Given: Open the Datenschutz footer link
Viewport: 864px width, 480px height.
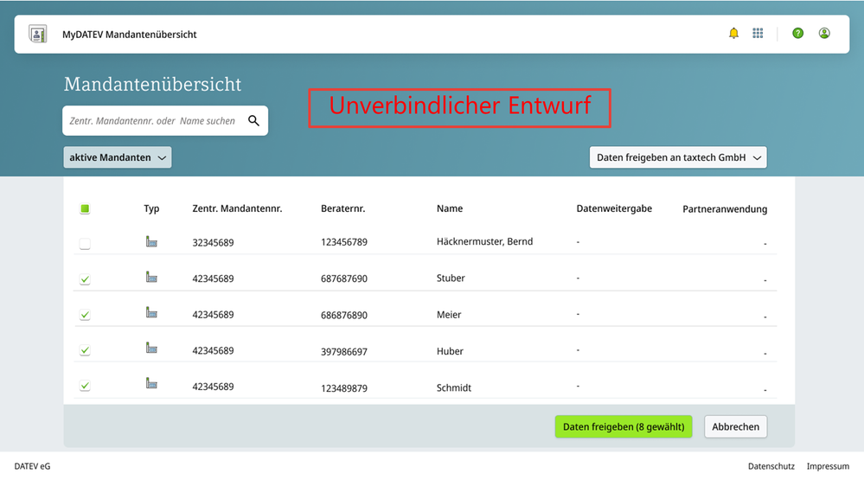Looking at the screenshot, I should (771, 466).
